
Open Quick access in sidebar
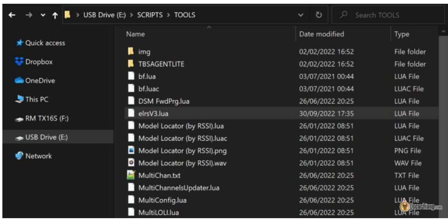[45, 43]
